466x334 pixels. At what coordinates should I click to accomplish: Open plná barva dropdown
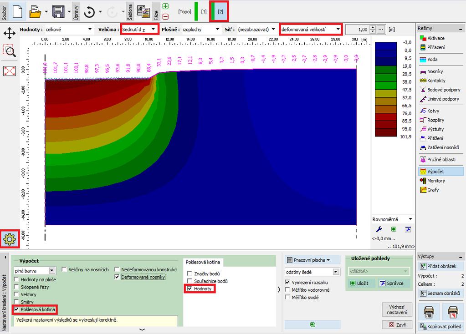pyautogui.click(x=35, y=271)
